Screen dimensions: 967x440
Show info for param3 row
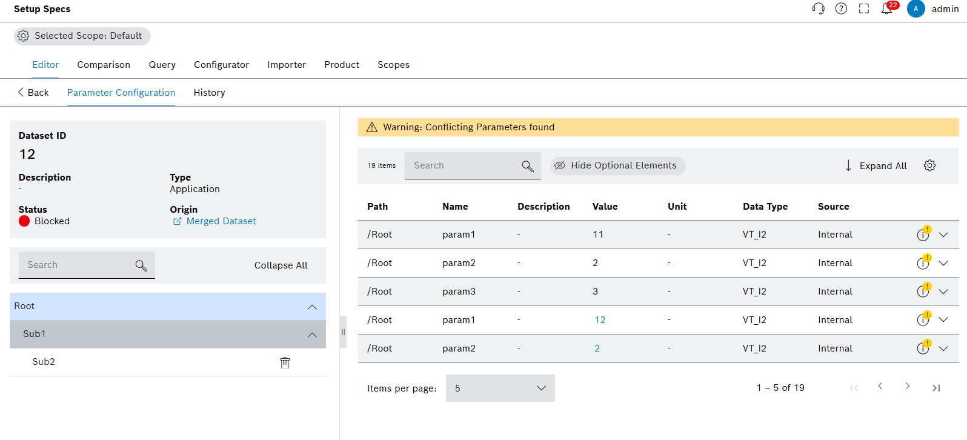pyautogui.click(x=922, y=292)
